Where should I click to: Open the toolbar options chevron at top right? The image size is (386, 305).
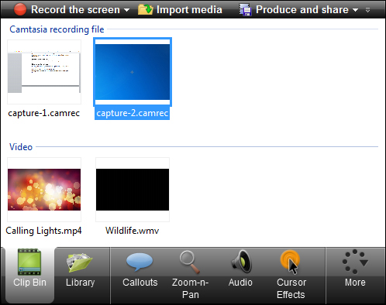click(367, 10)
